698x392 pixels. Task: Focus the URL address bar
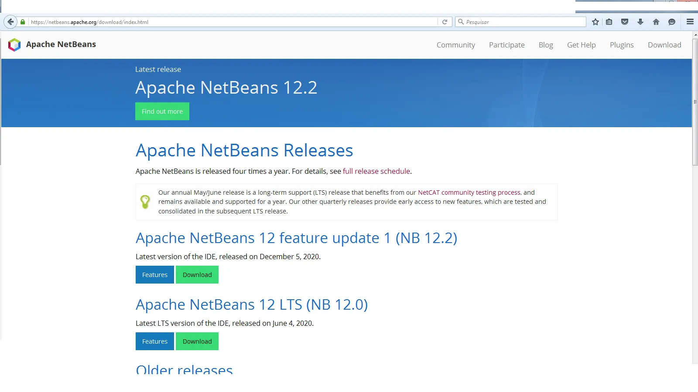click(233, 22)
